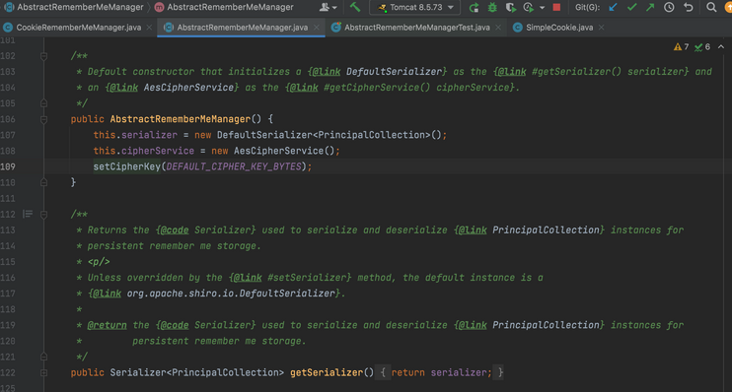Run with profiler icon
Screen dimensions: 732x392
coord(529,8)
